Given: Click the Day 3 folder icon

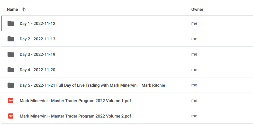Looking at the screenshot, I should point(11,55).
